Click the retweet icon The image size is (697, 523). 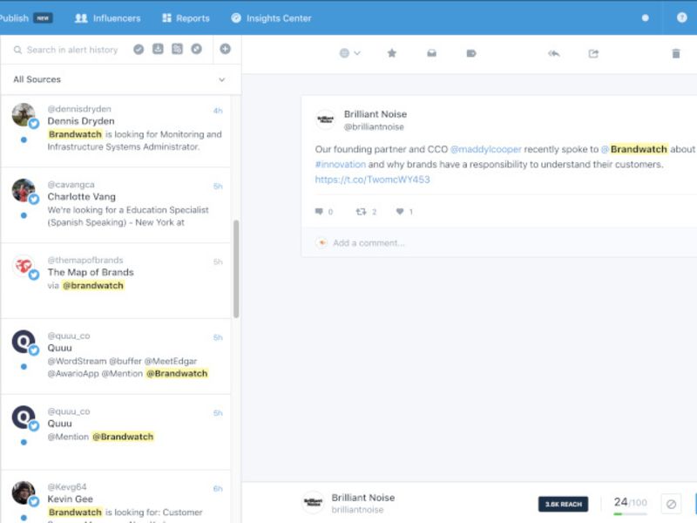pos(361,212)
